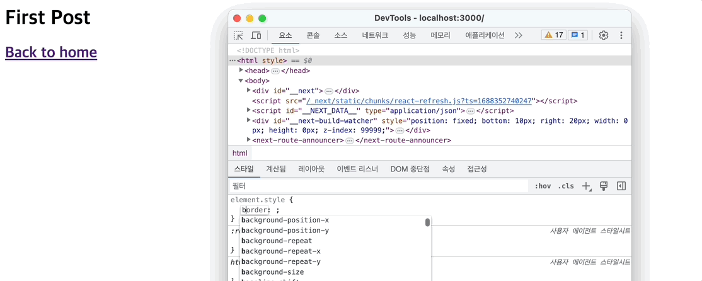Click the ellipsis inside the head element

point(275,71)
